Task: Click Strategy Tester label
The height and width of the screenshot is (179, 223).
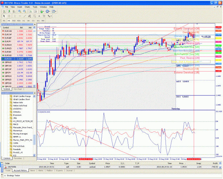Action: tap(13, 175)
